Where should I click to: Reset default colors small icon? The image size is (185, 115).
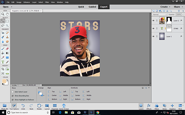pyautogui.click(x=3, y=84)
